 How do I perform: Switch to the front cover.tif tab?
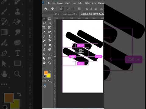coord(69,14)
